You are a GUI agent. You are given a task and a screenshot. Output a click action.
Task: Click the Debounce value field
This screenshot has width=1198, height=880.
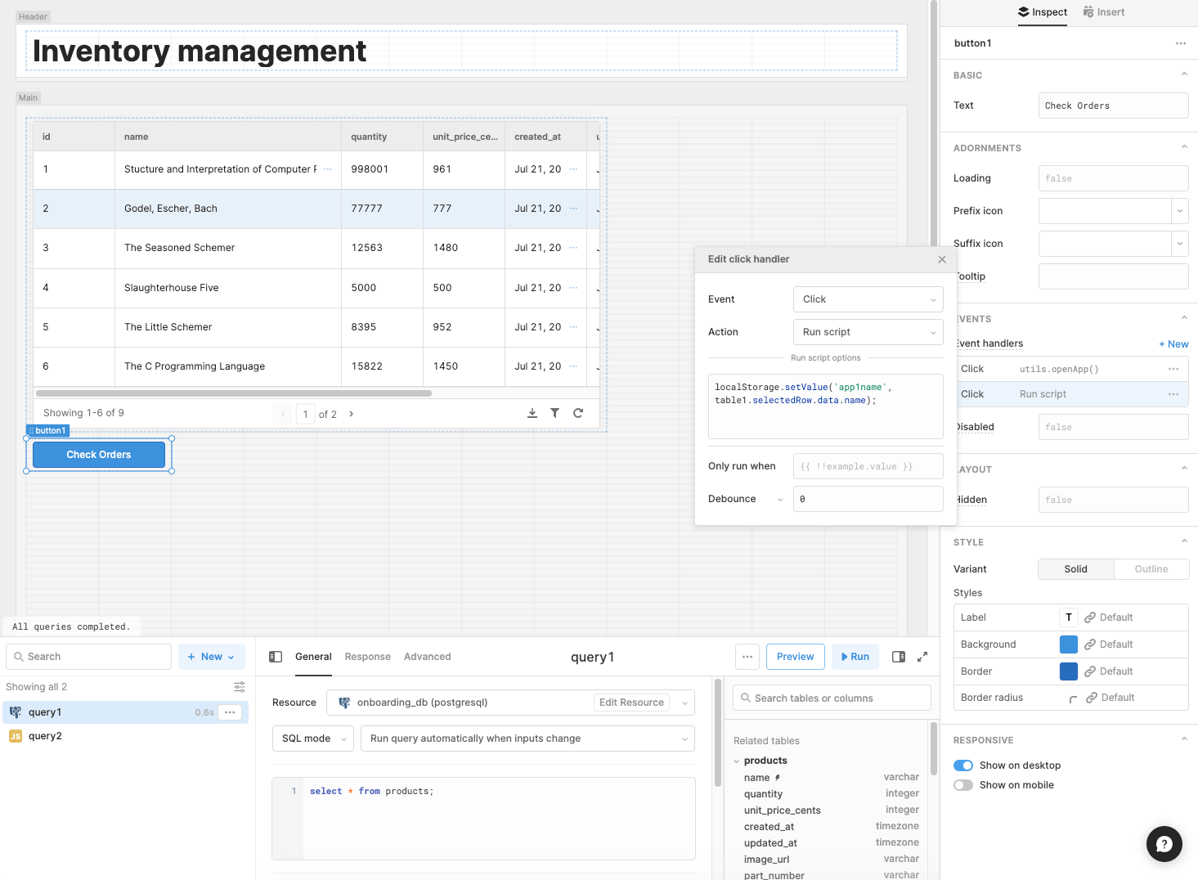pyautogui.click(x=868, y=499)
